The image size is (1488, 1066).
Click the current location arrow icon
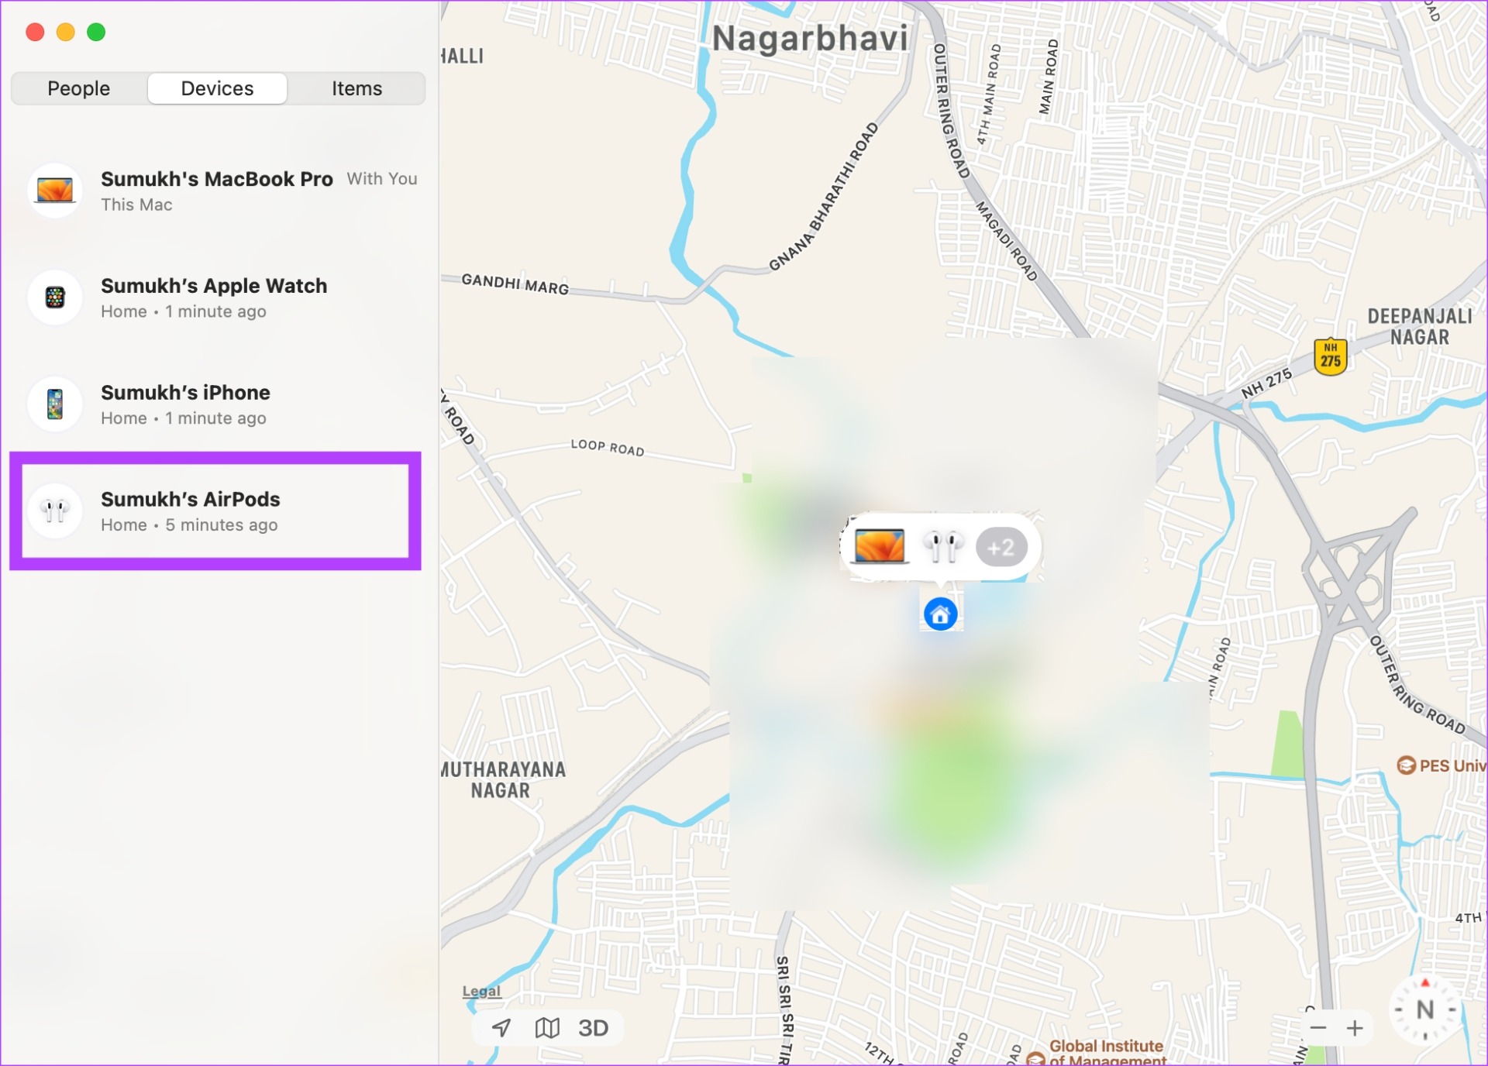501,1028
